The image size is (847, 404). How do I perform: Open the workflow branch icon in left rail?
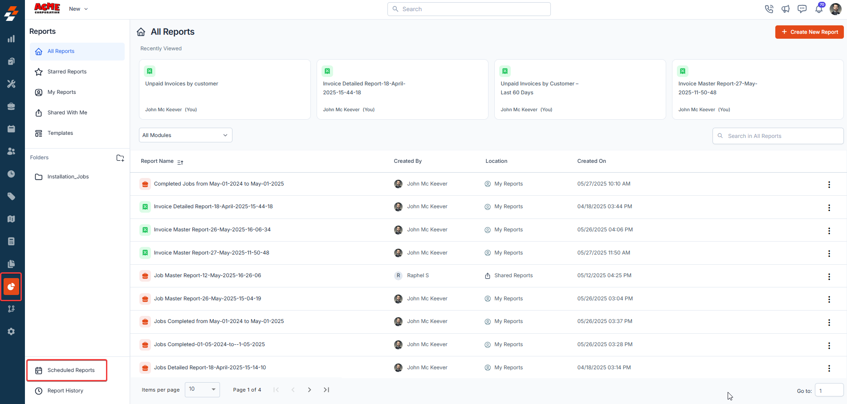point(11,309)
